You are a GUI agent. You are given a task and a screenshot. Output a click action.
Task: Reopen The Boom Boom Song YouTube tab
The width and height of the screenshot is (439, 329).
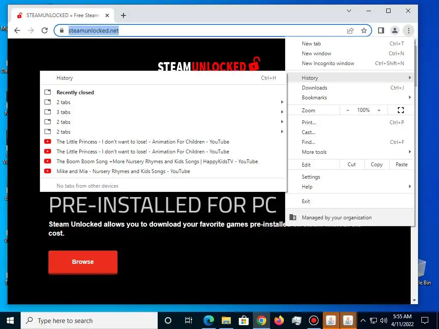pos(163,162)
